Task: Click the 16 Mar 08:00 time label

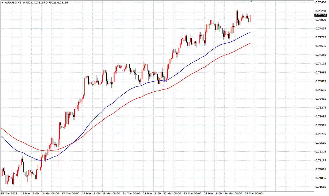Action: tap(50, 193)
